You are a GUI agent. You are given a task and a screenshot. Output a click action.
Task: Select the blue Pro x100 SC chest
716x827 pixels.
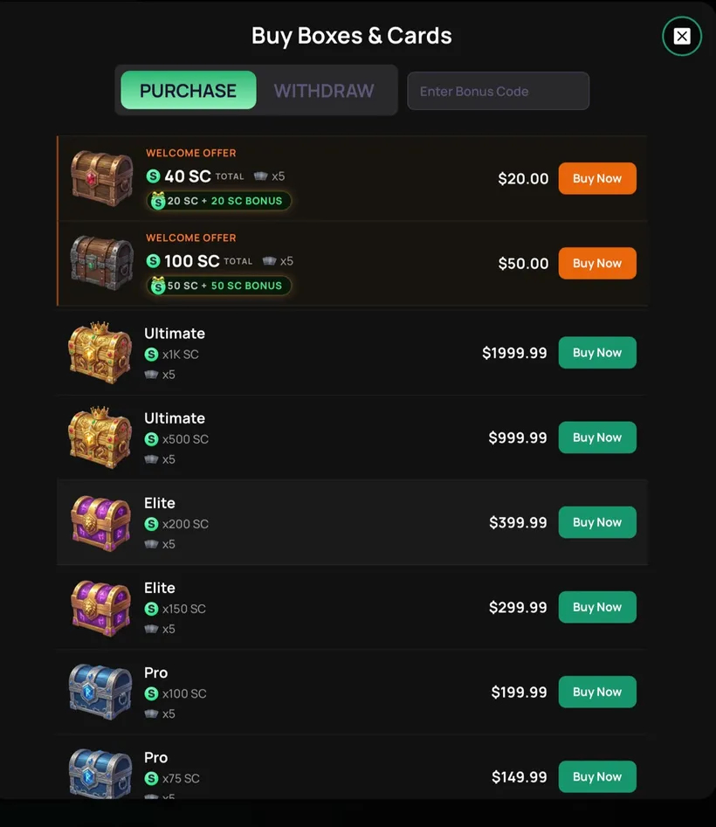(x=100, y=692)
